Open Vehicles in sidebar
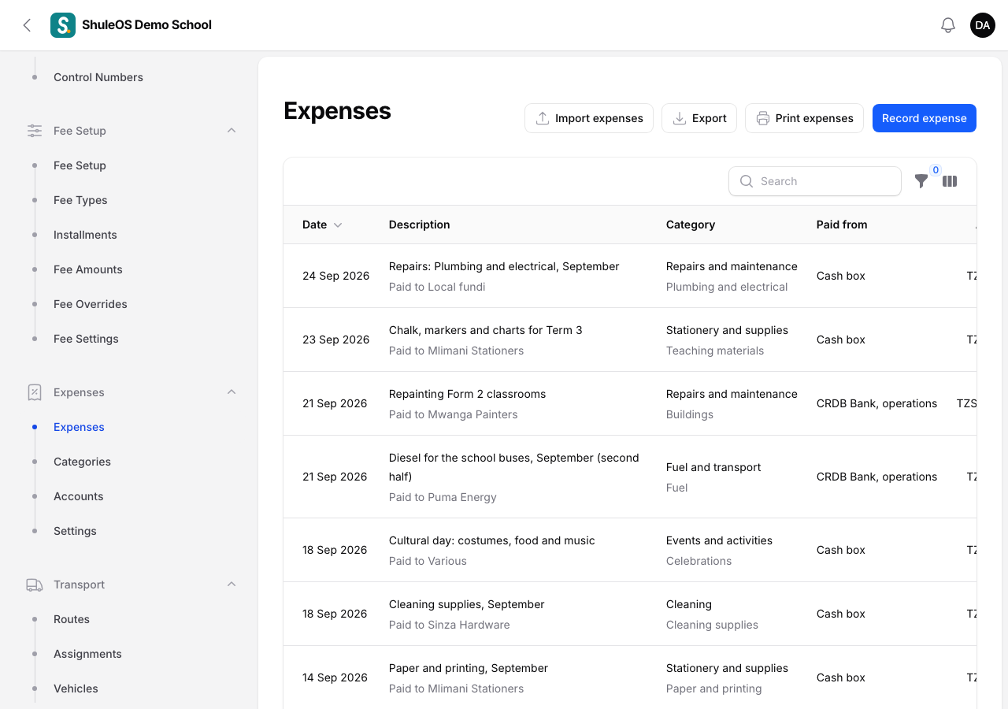Viewport: 1008px width, 709px height. pyautogui.click(x=76, y=689)
